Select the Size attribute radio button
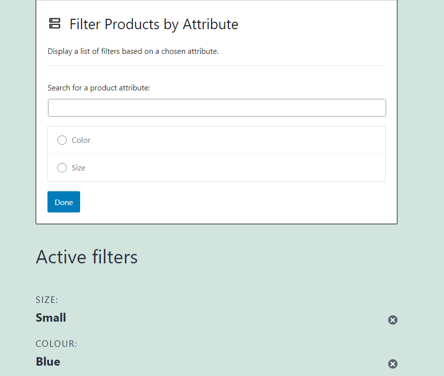444x376 pixels. click(62, 167)
